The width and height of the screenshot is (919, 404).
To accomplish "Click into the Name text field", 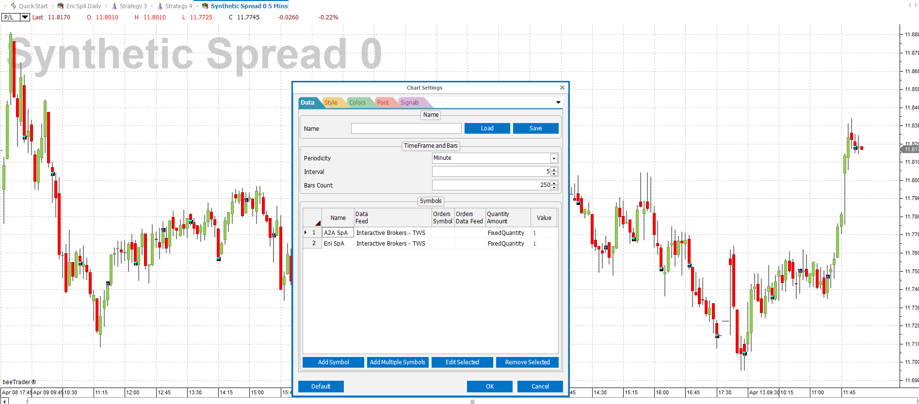I will 406,128.
